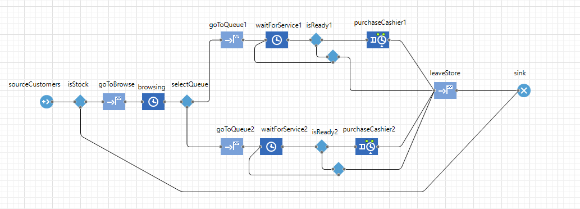
Task: Click the isStock decision diamond
Action: coord(80,101)
